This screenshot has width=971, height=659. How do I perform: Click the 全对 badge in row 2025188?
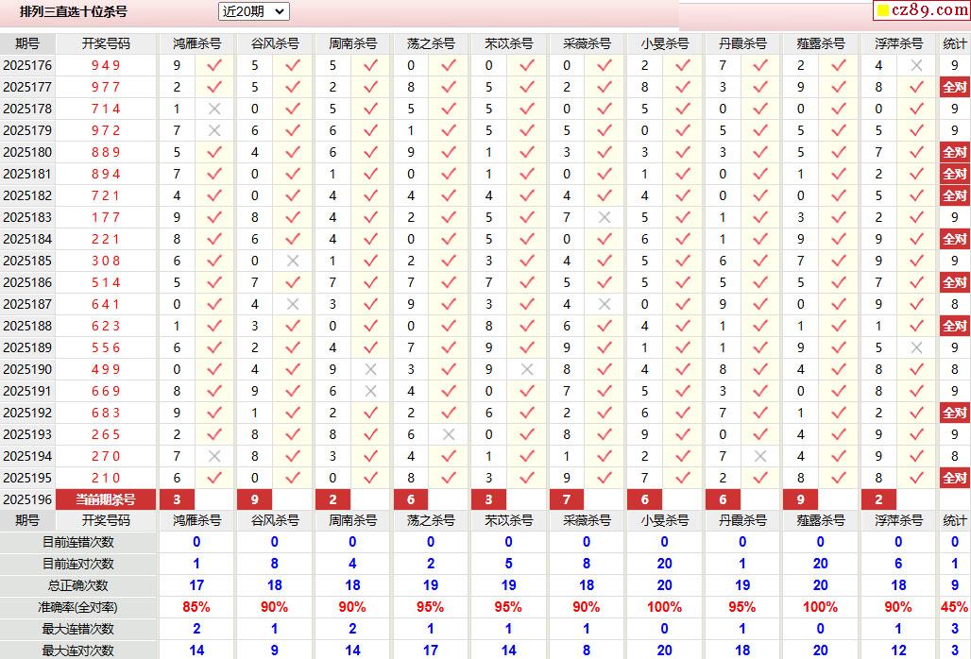point(954,326)
